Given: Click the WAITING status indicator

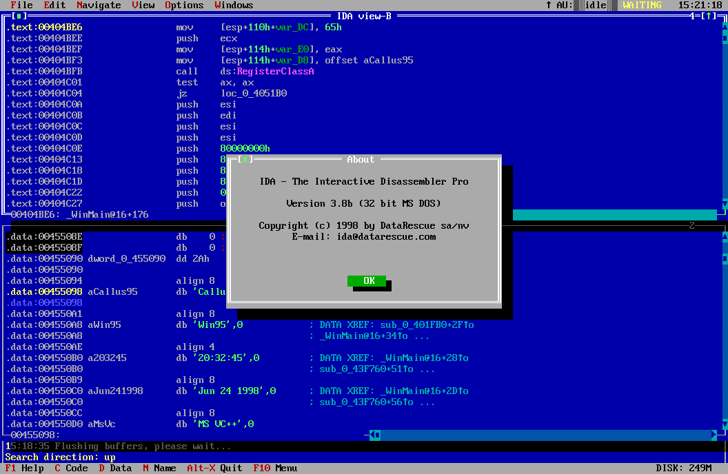Looking at the screenshot, I should pyautogui.click(x=642, y=5).
